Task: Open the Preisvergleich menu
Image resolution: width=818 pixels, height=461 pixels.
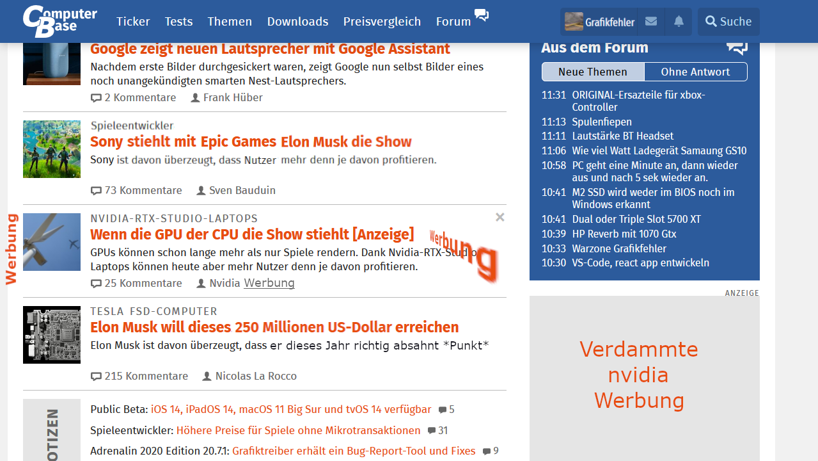Action: [382, 21]
